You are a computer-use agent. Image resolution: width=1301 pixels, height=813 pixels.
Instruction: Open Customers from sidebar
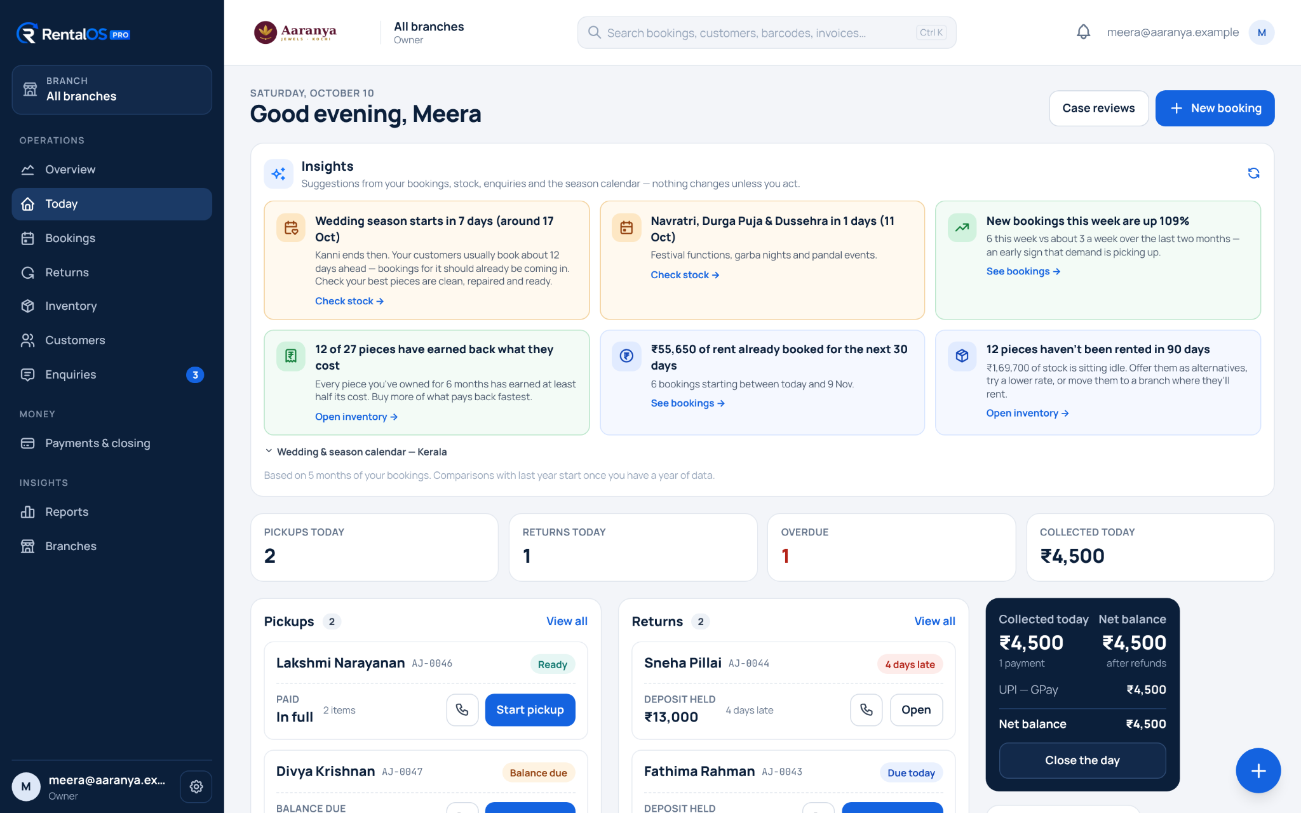click(112, 340)
